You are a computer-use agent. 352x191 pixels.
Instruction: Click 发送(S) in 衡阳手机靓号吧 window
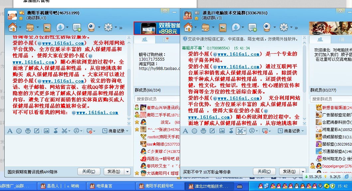(x=114, y=171)
